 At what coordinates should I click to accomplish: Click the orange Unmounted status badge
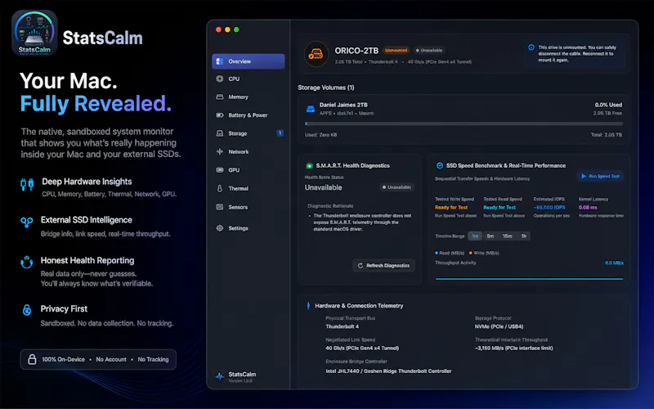(x=396, y=51)
